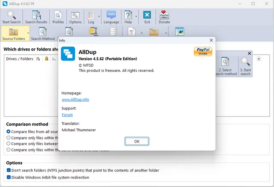This screenshot has width=274, height=187.
Task: Select the last 'Compare only files within' radio
Action: 8,150
